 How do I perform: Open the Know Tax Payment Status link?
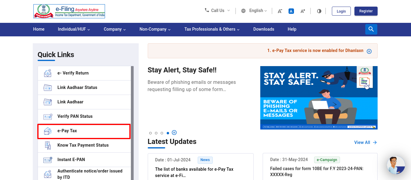(x=84, y=145)
